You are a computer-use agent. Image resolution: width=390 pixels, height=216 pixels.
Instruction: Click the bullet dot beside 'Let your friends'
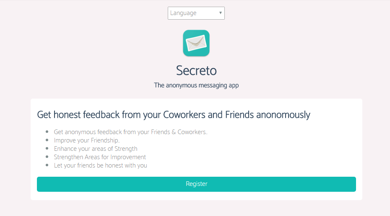point(47,165)
